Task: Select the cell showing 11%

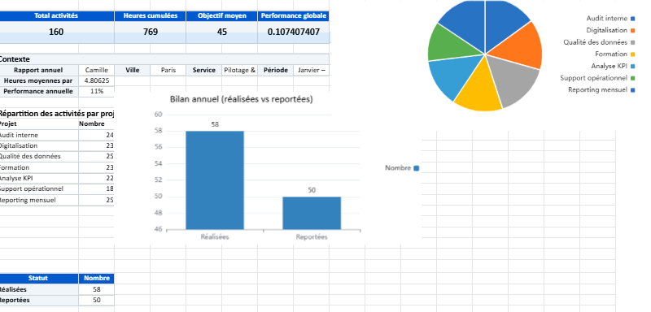Action: click(96, 91)
